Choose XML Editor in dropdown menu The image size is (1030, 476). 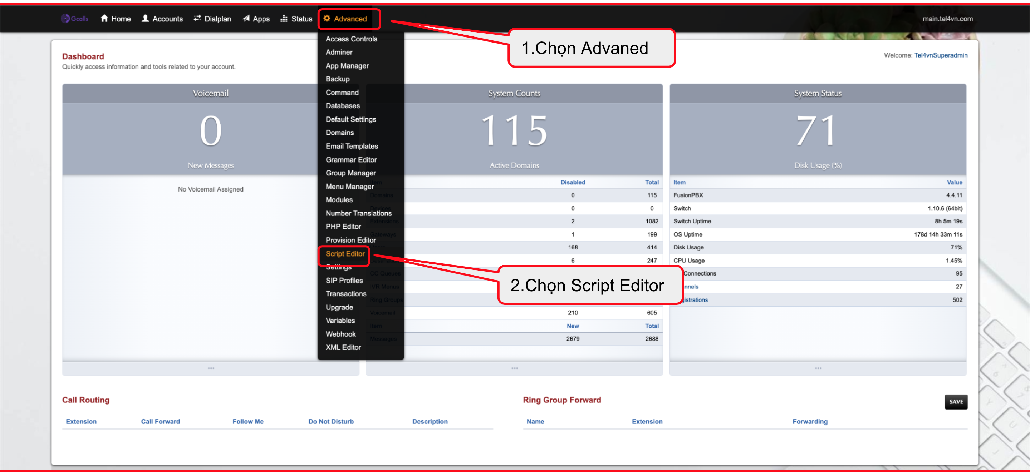(343, 347)
